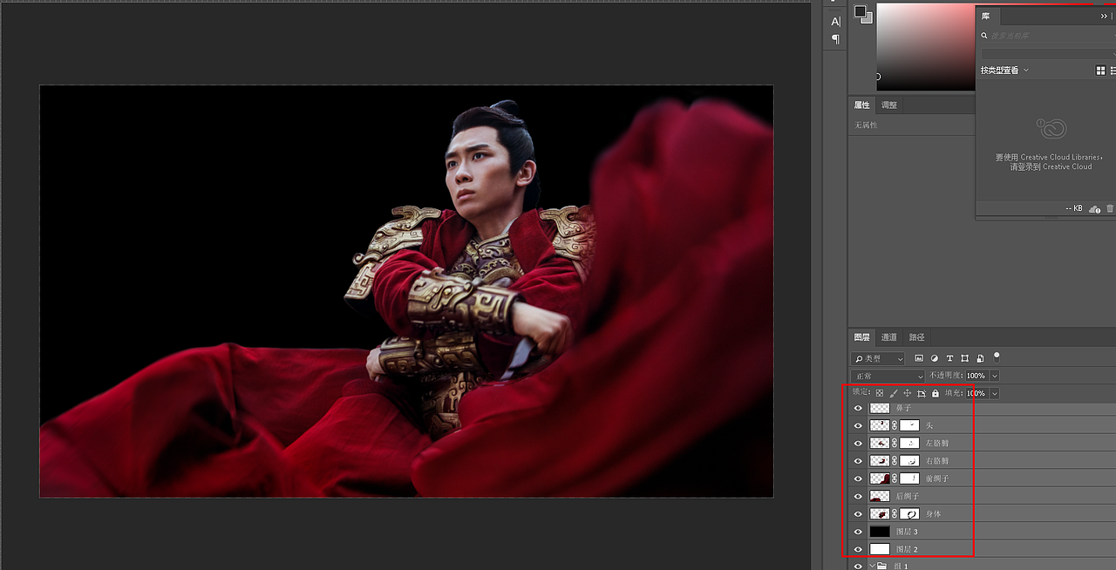
Task: Toggle visibility of 右胳膊 layer
Action: (x=858, y=460)
